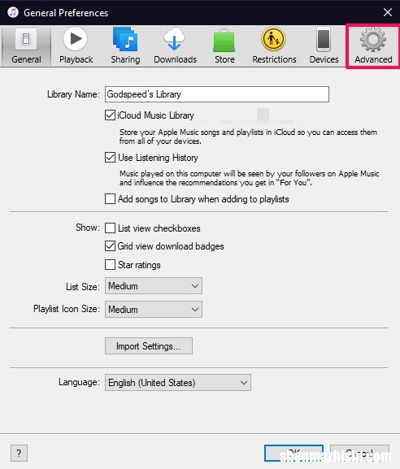Image resolution: width=400 pixels, height=469 pixels.
Task: Confirm preferences with the OK button
Action: tap(293, 453)
